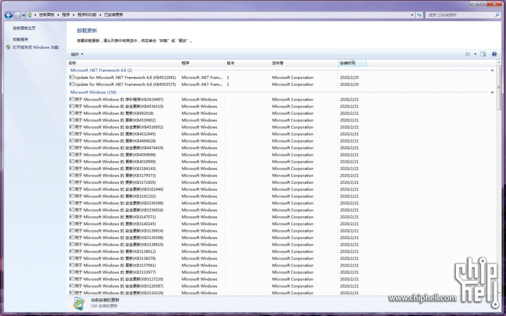506x316 pixels.
Task: Select security update row KB3139914
Action: click(x=217, y=231)
